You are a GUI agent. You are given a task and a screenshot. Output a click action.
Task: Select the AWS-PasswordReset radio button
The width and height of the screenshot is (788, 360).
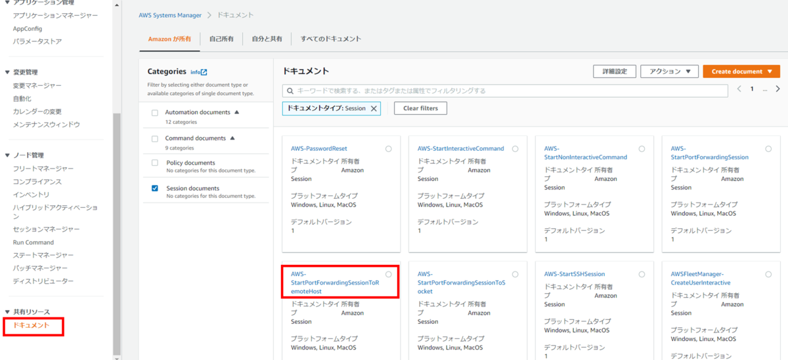(x=389, y=149)
